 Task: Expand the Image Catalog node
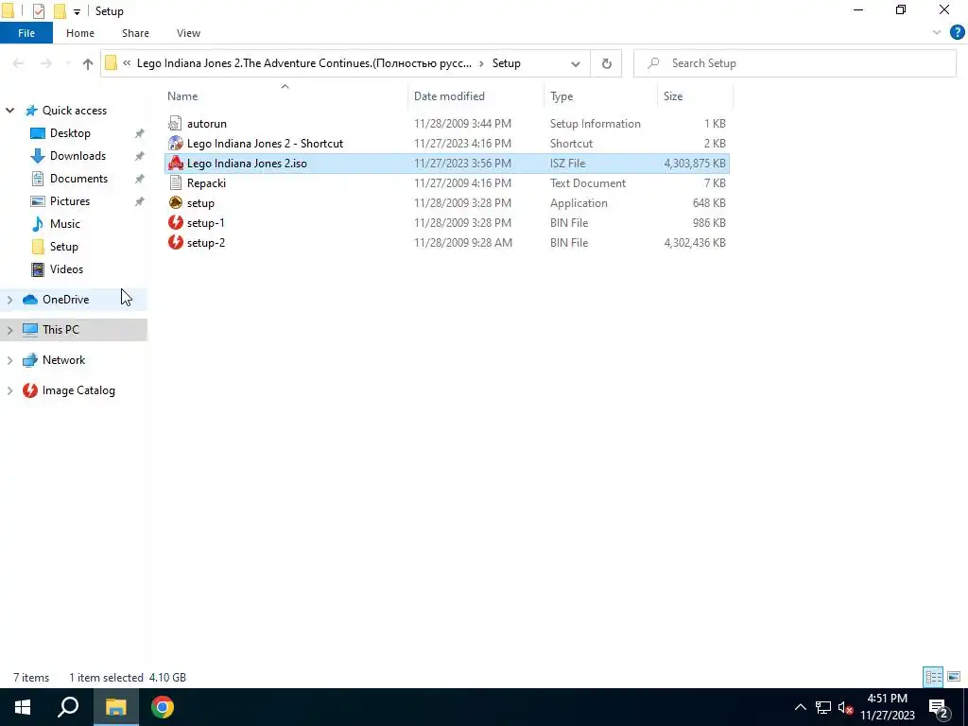[x=9, y=390]
